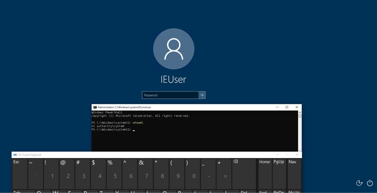Click the "Windows PowerShell" banner line
The image size is (377, 193).
[107, 112]
